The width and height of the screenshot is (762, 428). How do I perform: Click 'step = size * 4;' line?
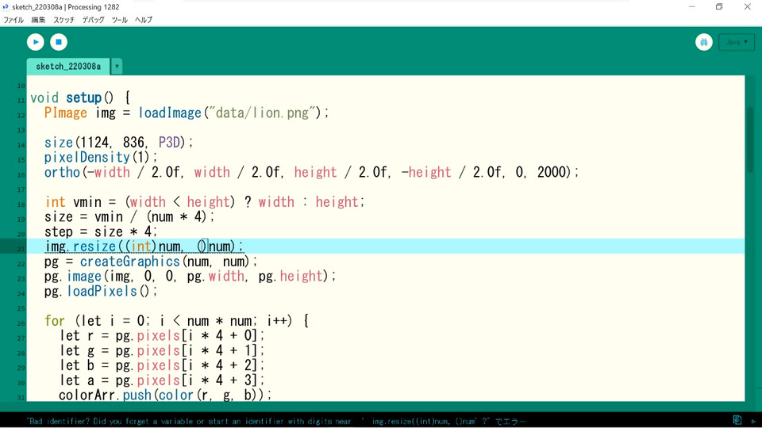(101, 232)
